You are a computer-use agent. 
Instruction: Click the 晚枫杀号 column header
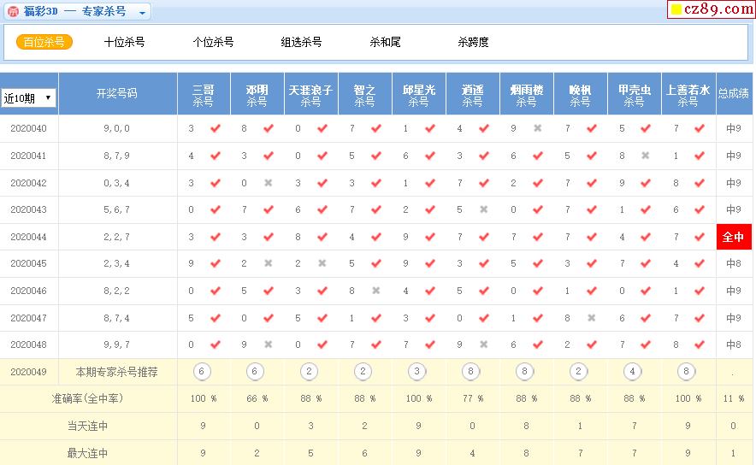click(x=581, y=94)
